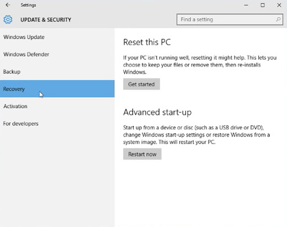Image resolution: width=287 pixels, height=227 pixels.
Task: Open For developers settings
Action: coord(57,124)
